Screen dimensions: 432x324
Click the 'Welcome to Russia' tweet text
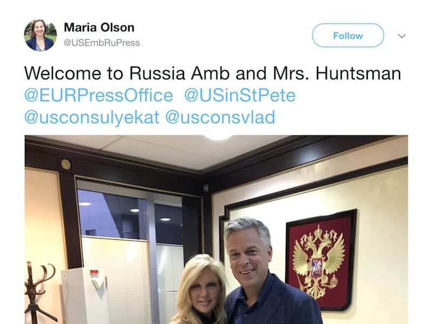(212, 73)
